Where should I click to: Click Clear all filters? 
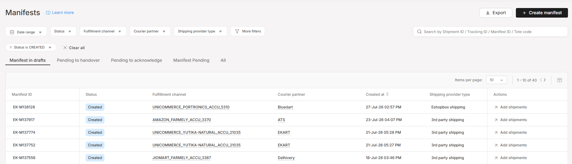click(74, 48)
